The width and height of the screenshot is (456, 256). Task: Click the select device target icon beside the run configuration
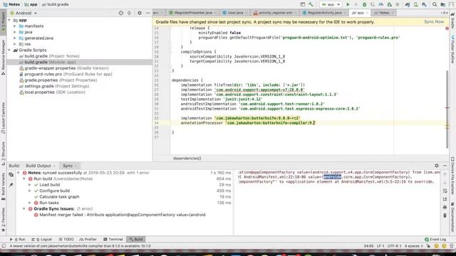click(x=302, y=4)
